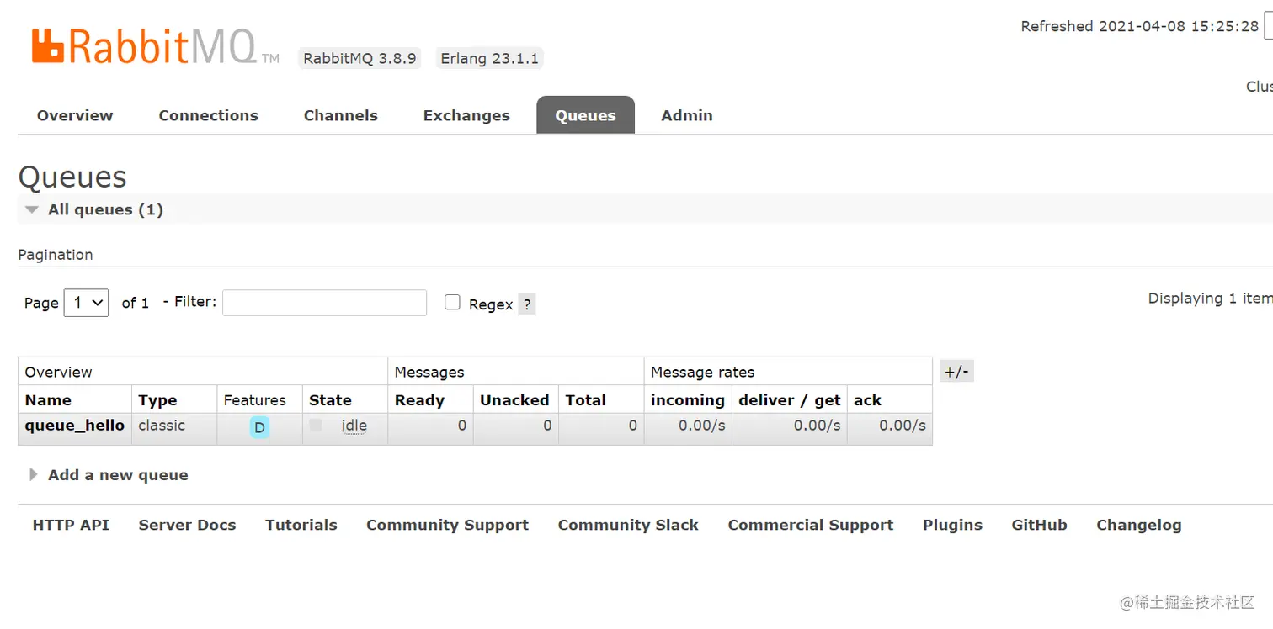
Task: Sort by the Name column header
Action: [48, 400]
